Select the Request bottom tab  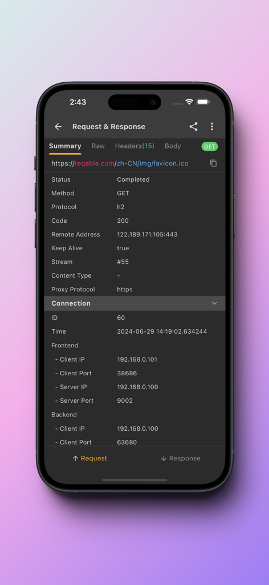(89, 458)
